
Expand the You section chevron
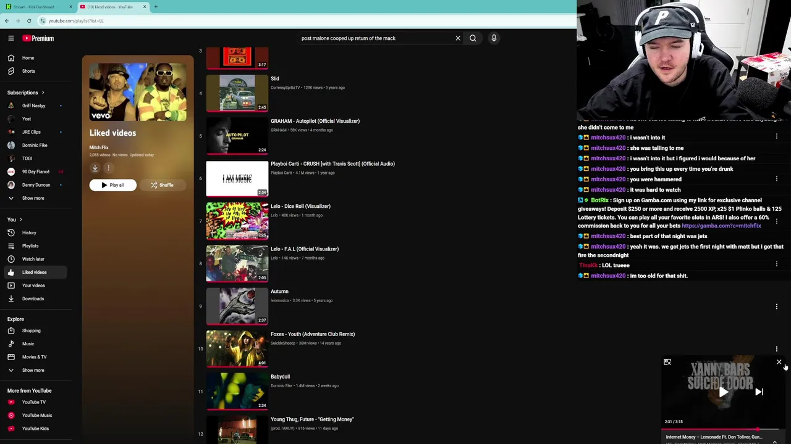coord(20,220)
